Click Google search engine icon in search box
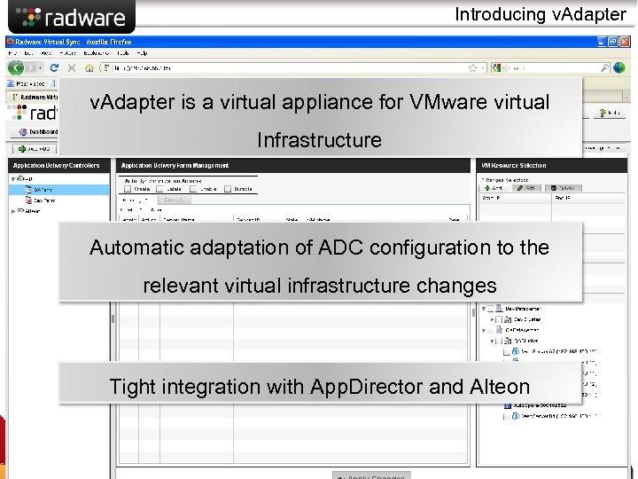 pos(496,68)
